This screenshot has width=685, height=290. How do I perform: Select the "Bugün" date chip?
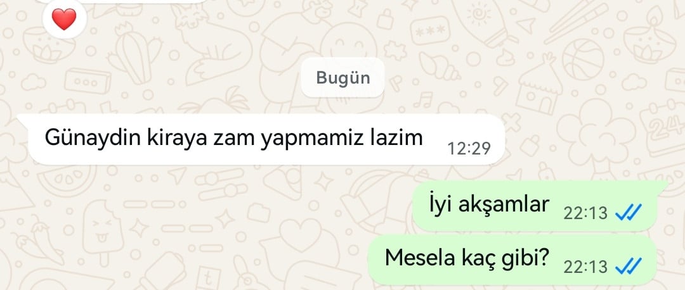coord(342,78)
